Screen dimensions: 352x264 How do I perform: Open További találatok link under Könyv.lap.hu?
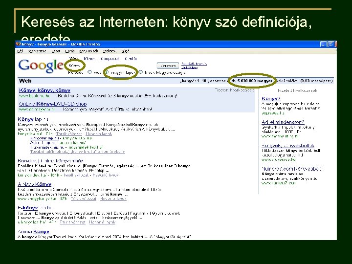coord(77,152)
